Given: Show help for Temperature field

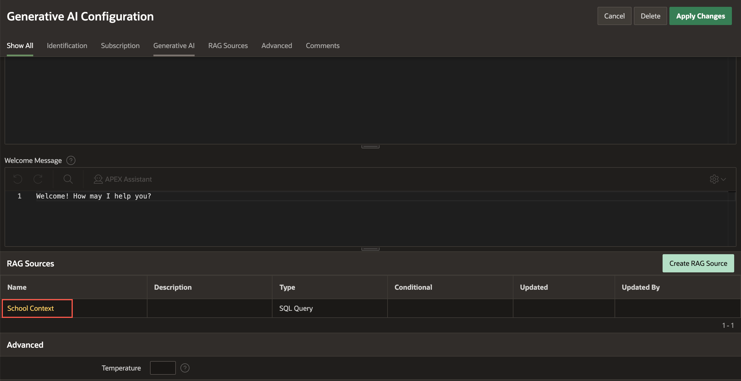Looking at the screenshot, I should point(185,368).
